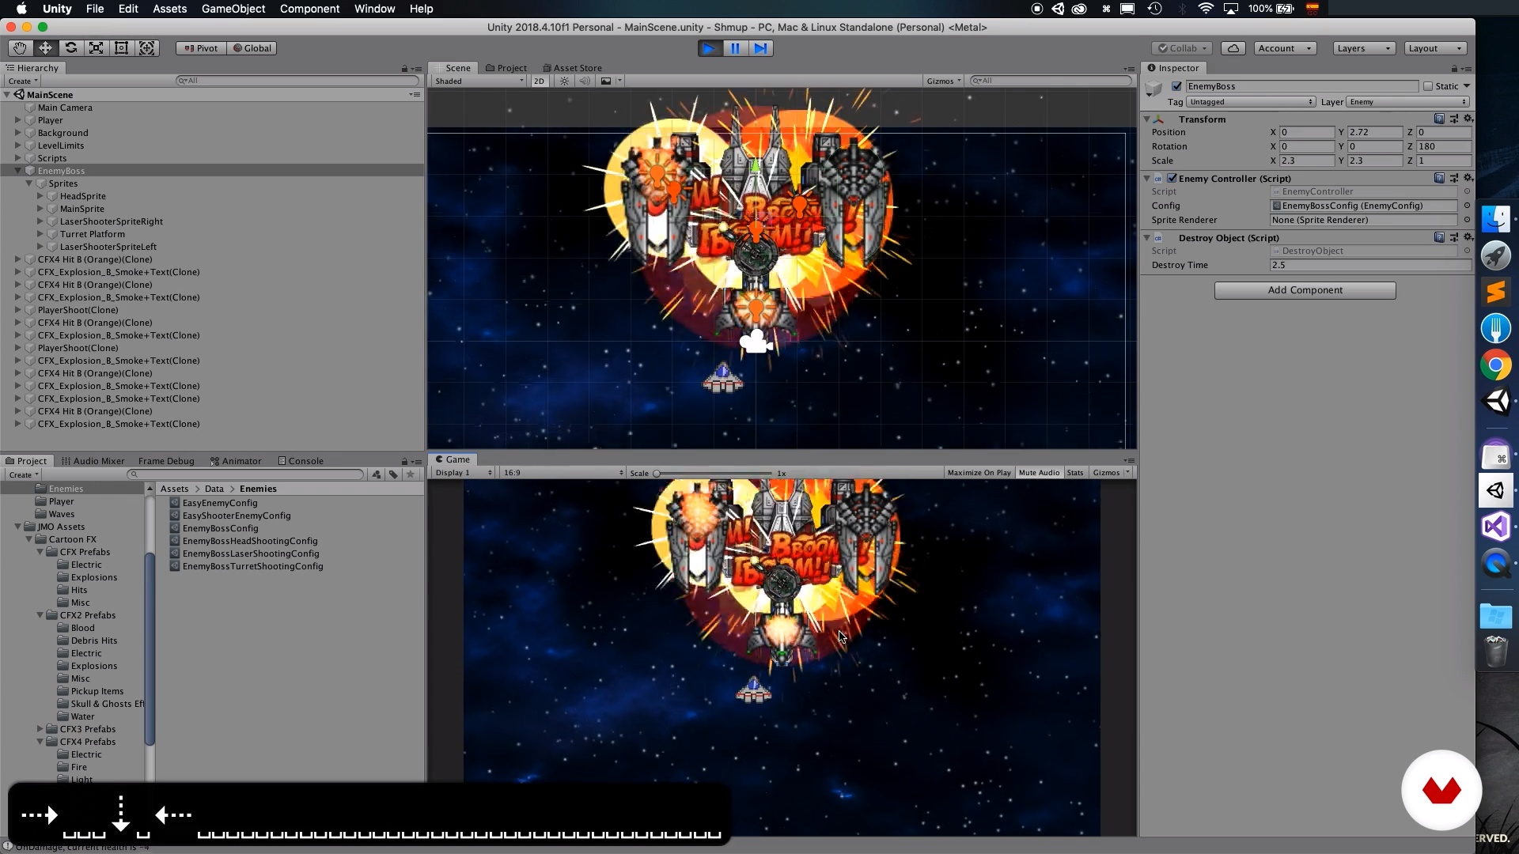This screenshot has width=1519, height=854.
Task: Stop play mode with Play button
Action: (710, 48)
